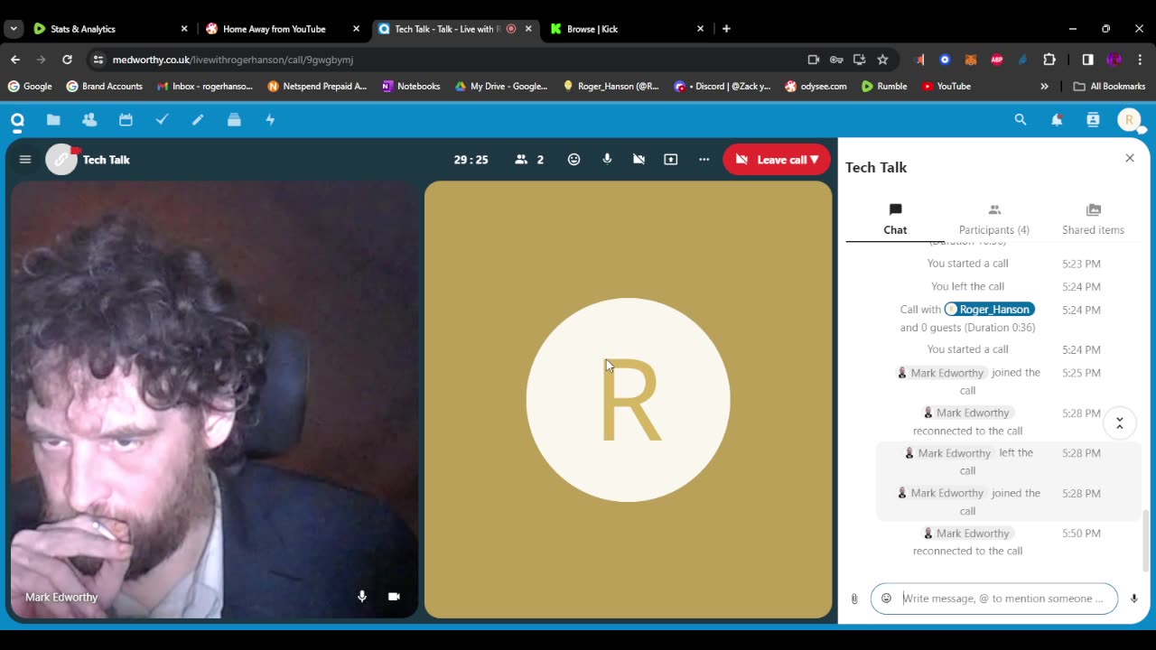Open the user avatar menu R
The width and height of the screenshot is (1156, 650).
[x=1129, y=120]
